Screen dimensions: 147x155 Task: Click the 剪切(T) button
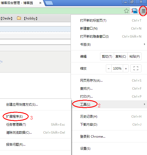(x=107, y=57)
